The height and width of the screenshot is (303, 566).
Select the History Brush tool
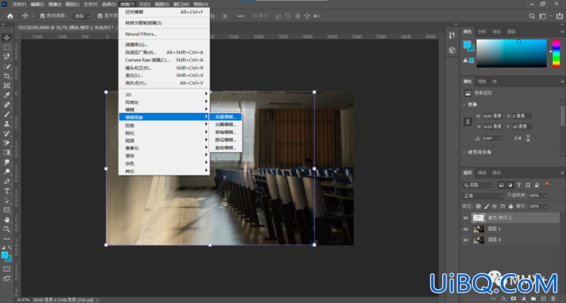click(x=7, y=133)
